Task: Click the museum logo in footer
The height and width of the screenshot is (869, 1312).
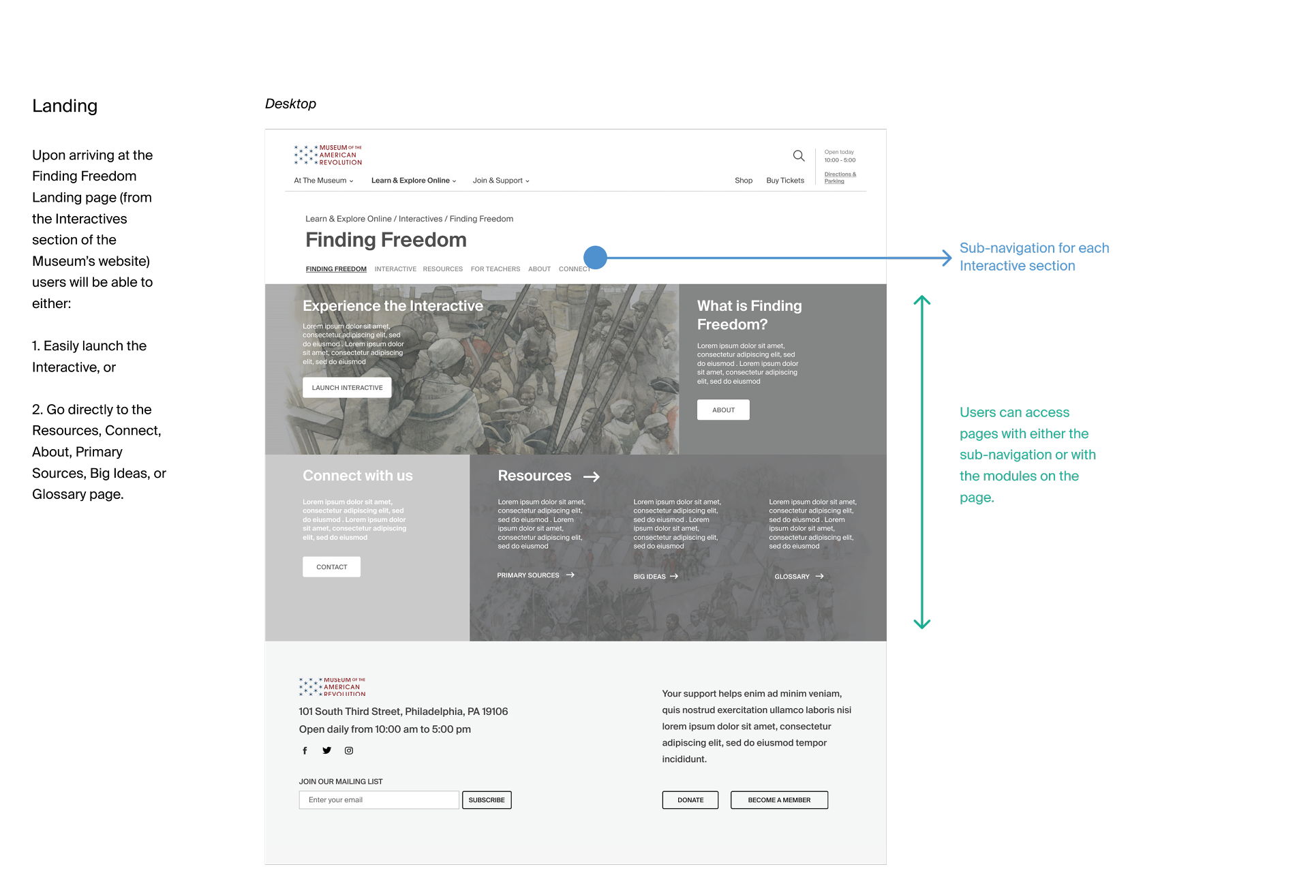Action: tap(332, 686)
